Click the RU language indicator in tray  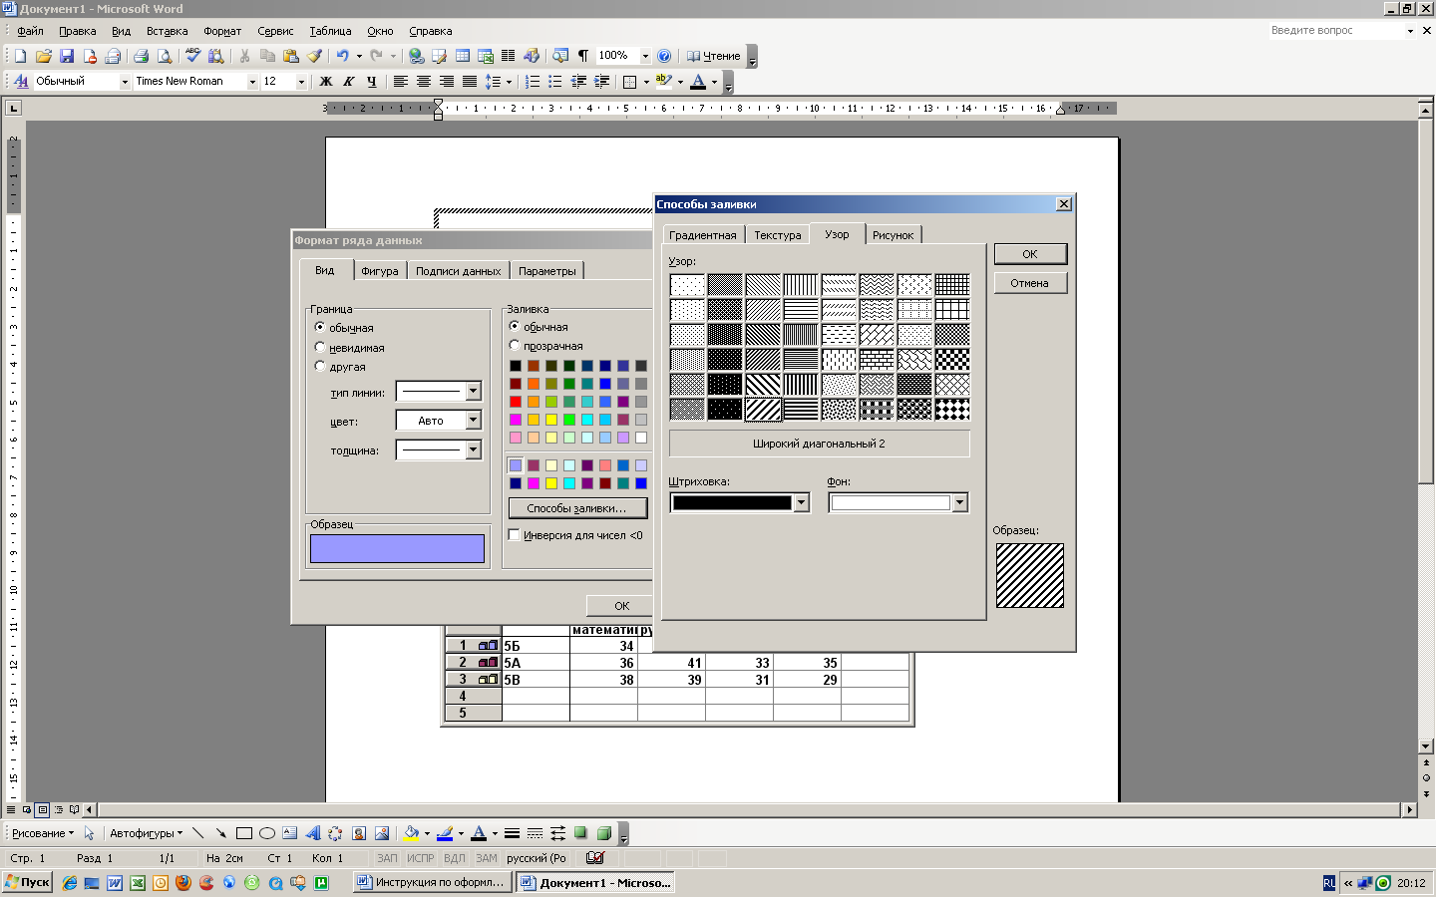[1329, 883]
